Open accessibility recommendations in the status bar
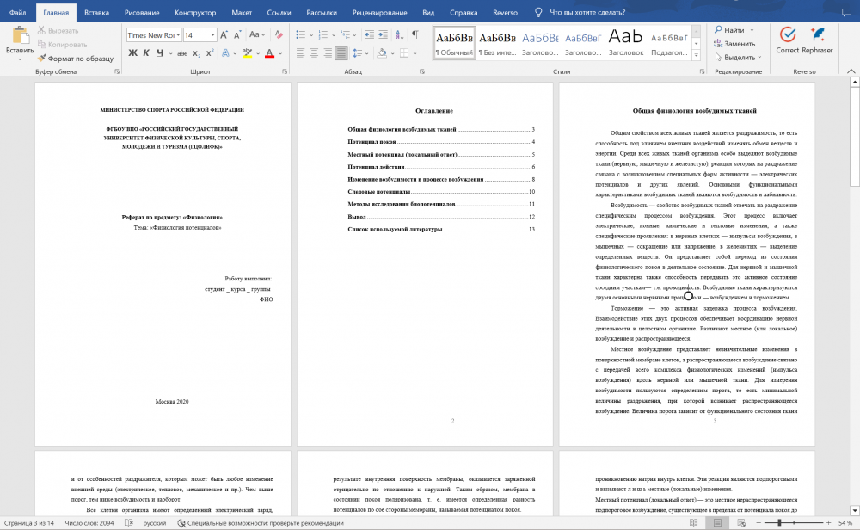This screenshot has width=860, height=530. tap(261, 523)
